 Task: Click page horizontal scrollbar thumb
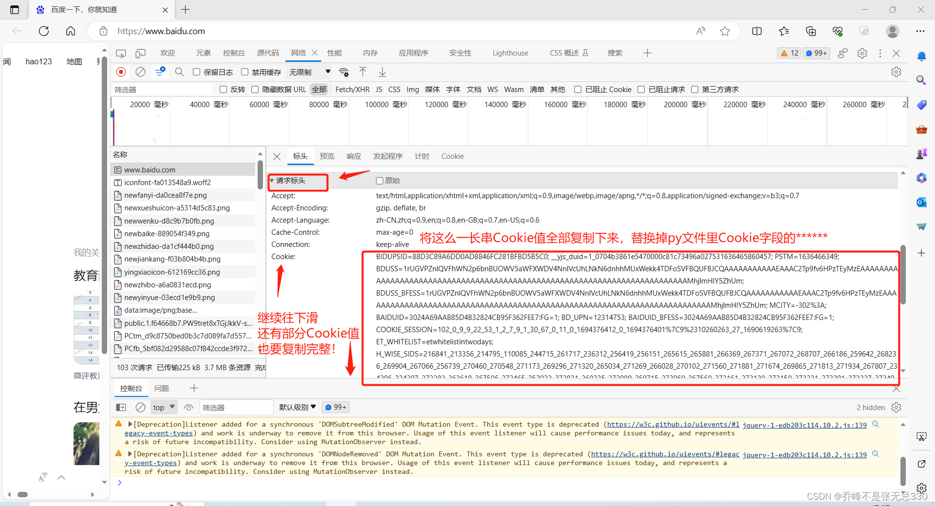[x=23, y=494]
